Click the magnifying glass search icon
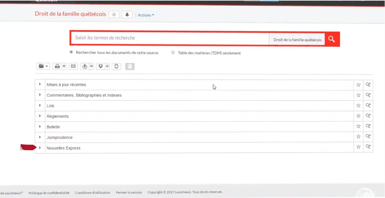This screenshot has width=385, height=198. (x=331, y=39)
